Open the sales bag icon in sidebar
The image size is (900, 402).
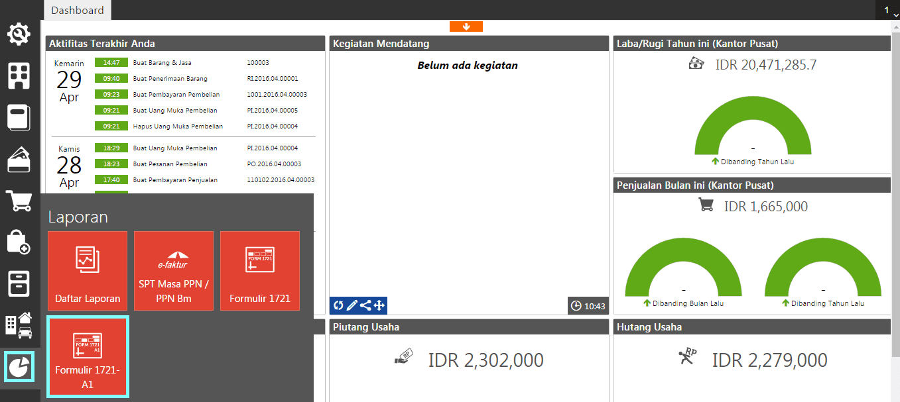19,242
